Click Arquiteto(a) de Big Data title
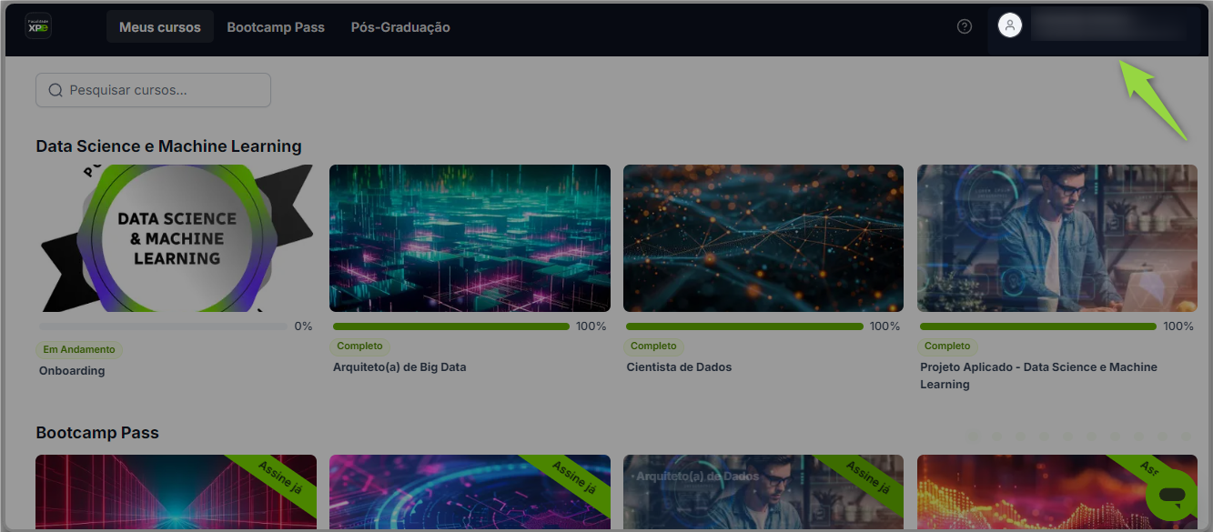 pyautogui.click(x=399, y=367)
